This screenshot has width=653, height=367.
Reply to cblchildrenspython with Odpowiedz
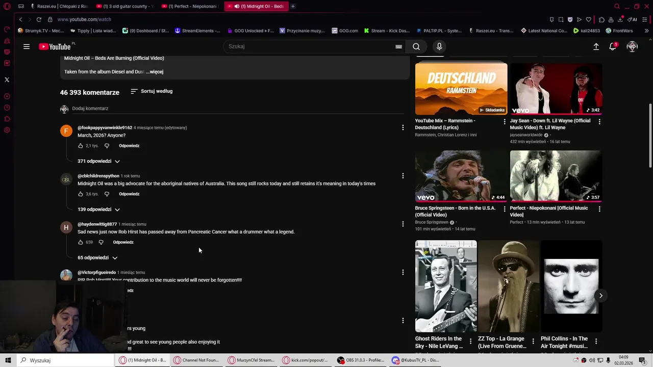pyautogui.click(x=129, y=194)
